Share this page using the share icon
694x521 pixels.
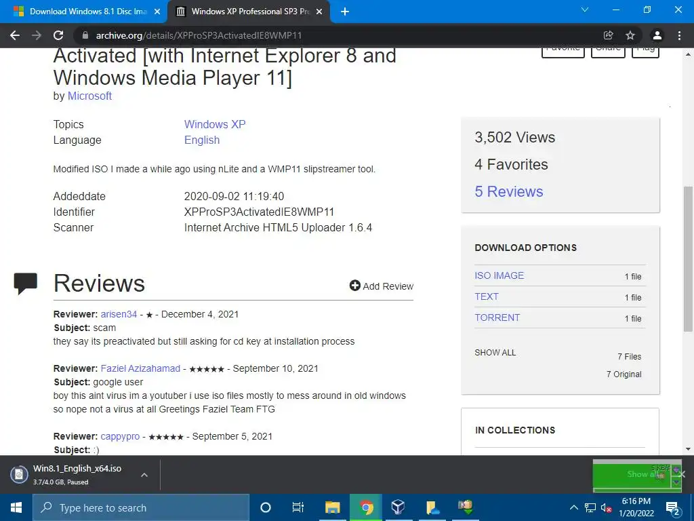[609, 35]
